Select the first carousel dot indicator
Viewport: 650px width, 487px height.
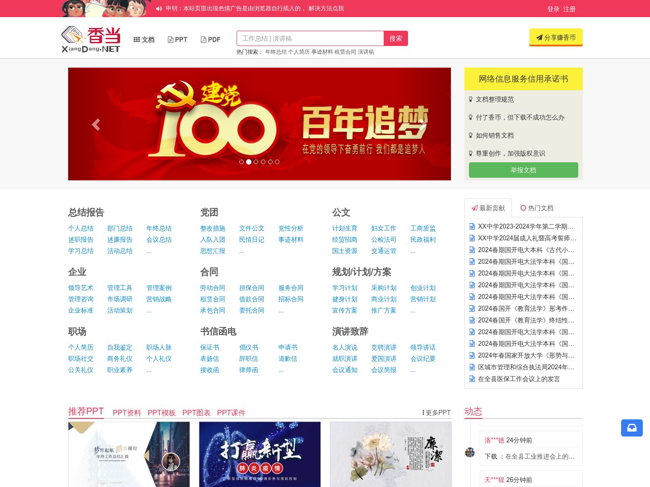(241, 162)
